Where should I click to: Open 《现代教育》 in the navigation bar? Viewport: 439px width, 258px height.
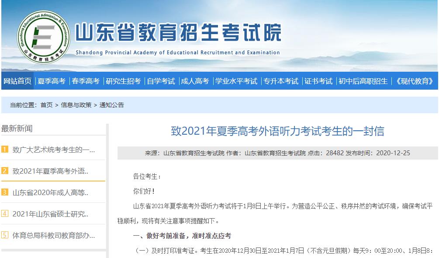pyautogui.click(x=414, y=81)
